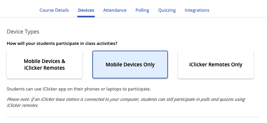The height and width of the screenshot is (123, 267).
Task: Choose the iClicker Remotes Only option
Action: pyautogui.click(x=216, y=65)
